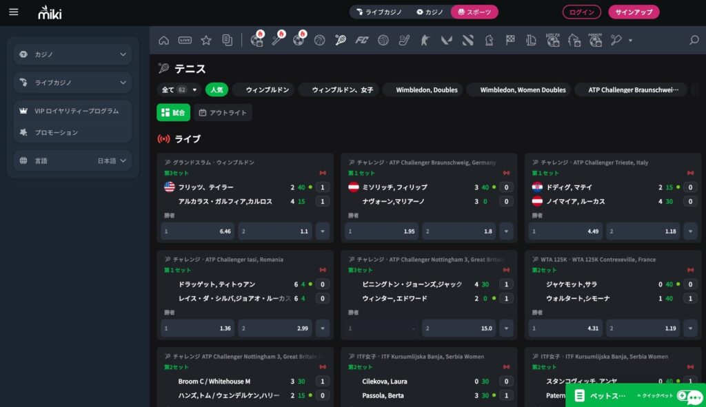Open live stream icon for Fritz match
This screenshot has width=706, height=407.
[x=323, y=173]
